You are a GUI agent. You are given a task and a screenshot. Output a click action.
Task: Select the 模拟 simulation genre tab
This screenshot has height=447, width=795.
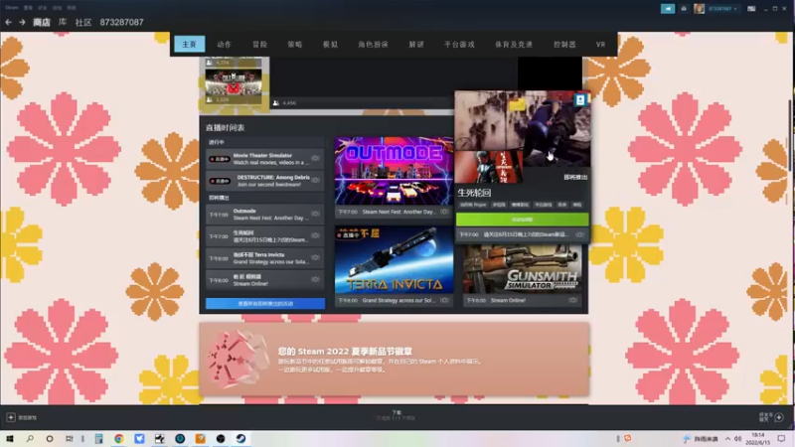pyautogui.click(x=330, y=44)
